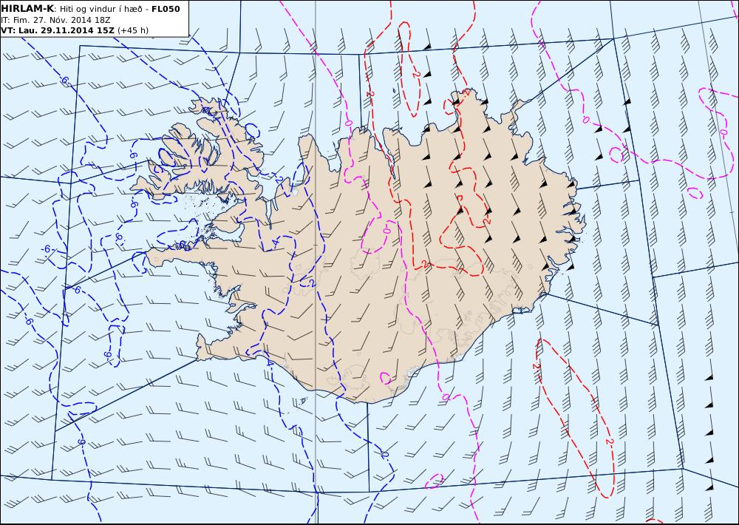Click the "(+45 h)" forecast offset text
Viewport: 739px width, 525px height.
pos(133,30)
